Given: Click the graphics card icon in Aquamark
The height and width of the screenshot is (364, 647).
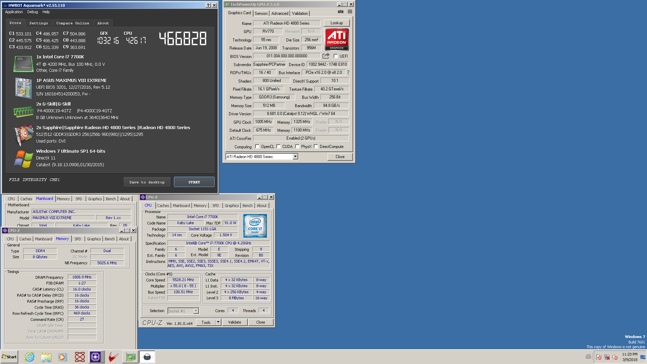Looking at the screenshot, I should click(x=23, y=135).
